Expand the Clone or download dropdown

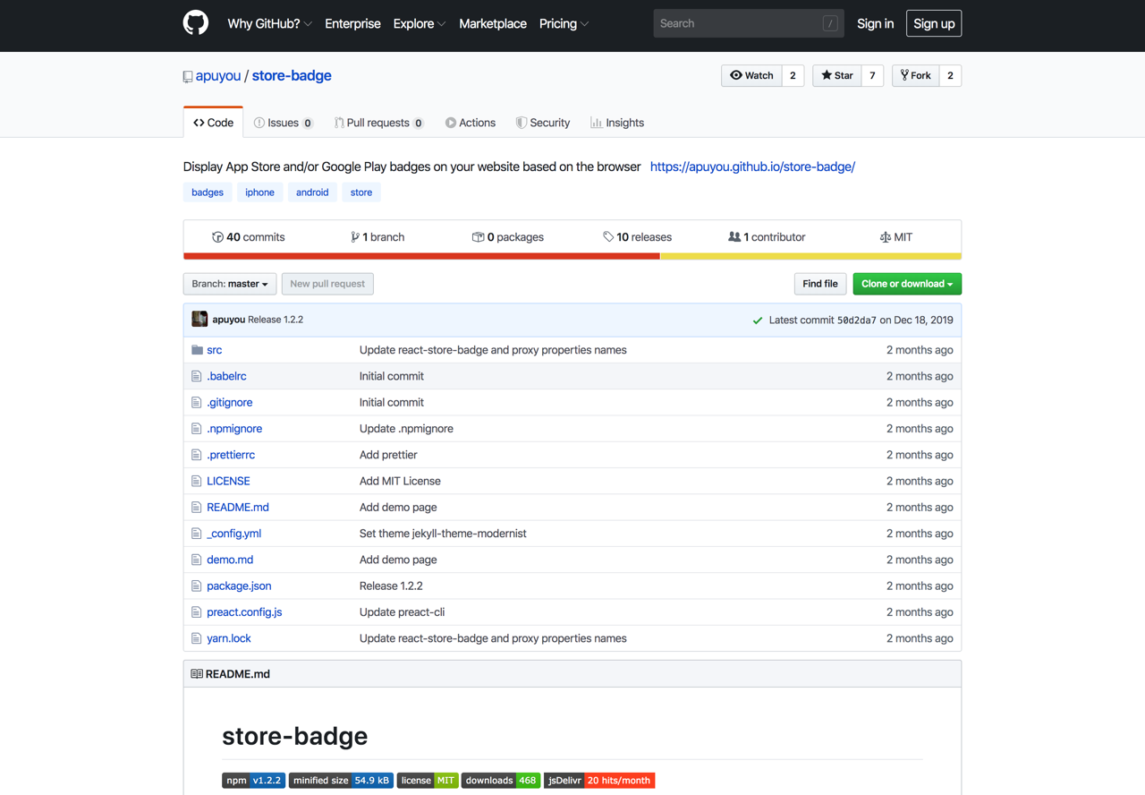click(x=907, y=284)
